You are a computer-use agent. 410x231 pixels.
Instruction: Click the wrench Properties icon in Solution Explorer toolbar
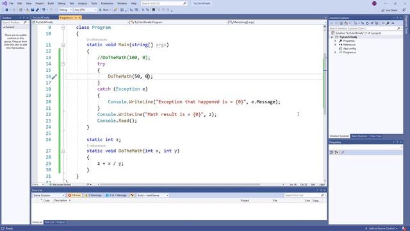[388, 23]
